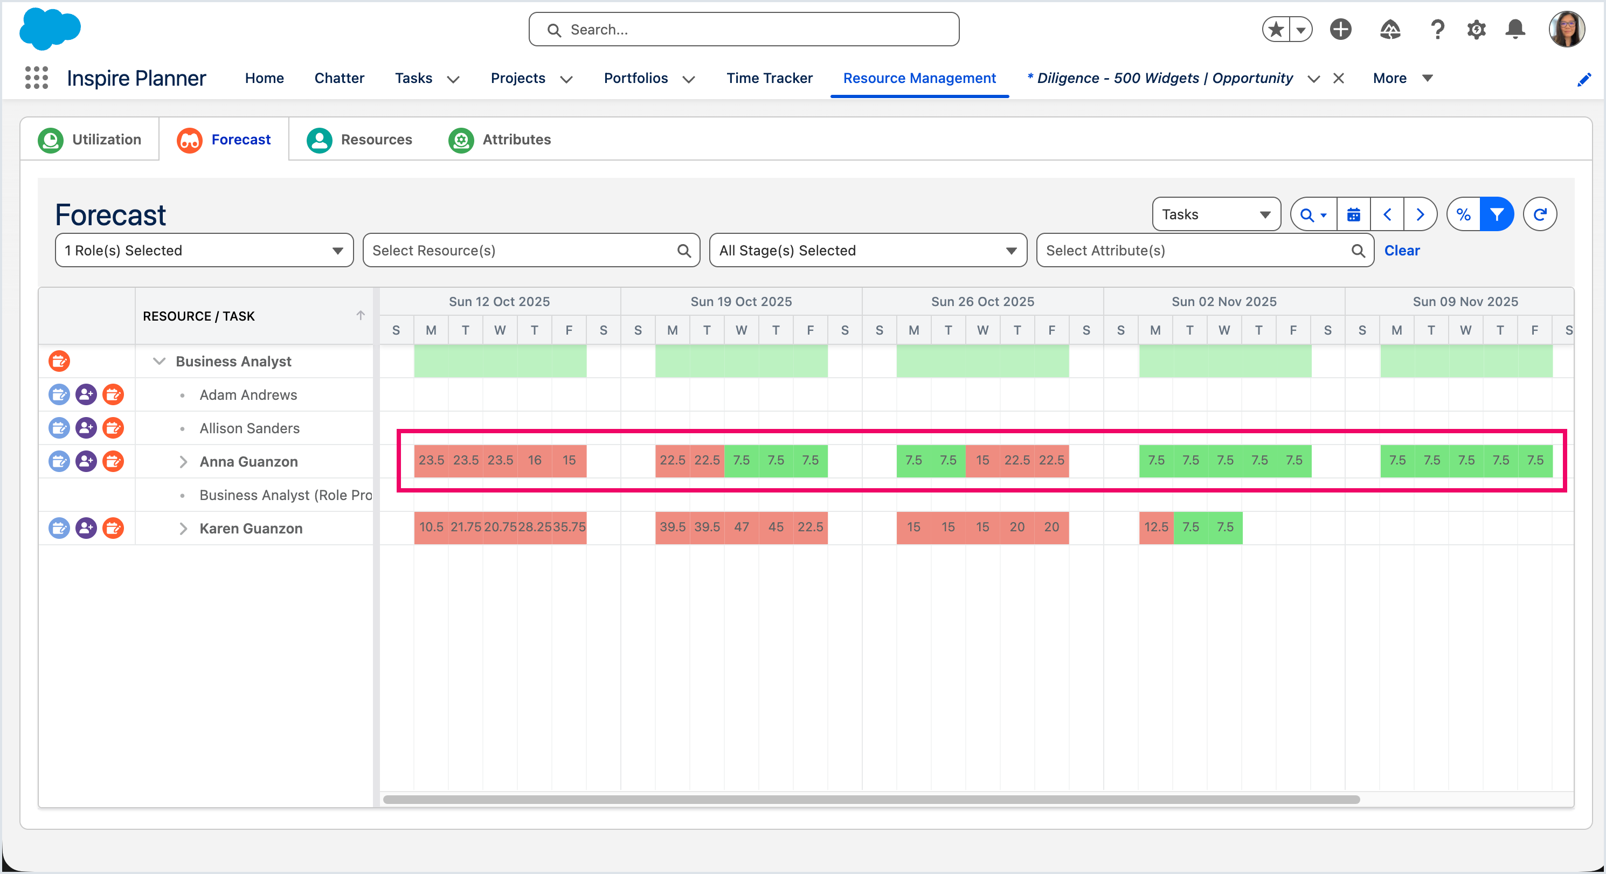Screen dimensions: 1606x874
Task: Click in the global Search field
Action: 744,29
